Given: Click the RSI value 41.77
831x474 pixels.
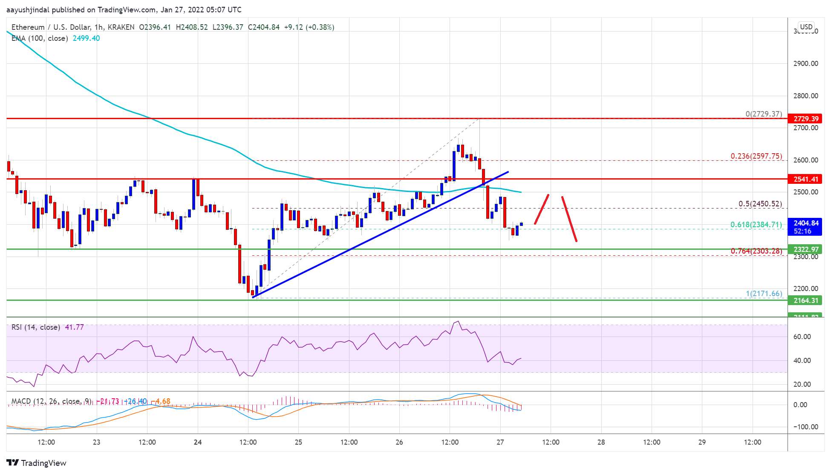Looking at the screenshot, I should (73, 328).
